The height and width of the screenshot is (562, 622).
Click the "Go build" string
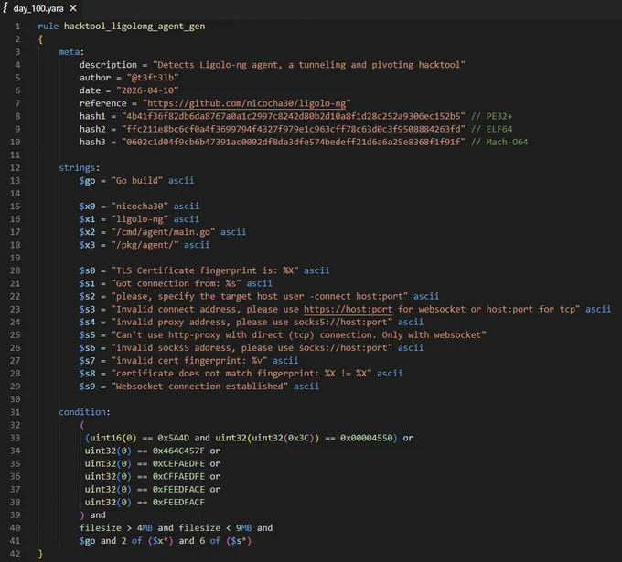coord(137,181)
